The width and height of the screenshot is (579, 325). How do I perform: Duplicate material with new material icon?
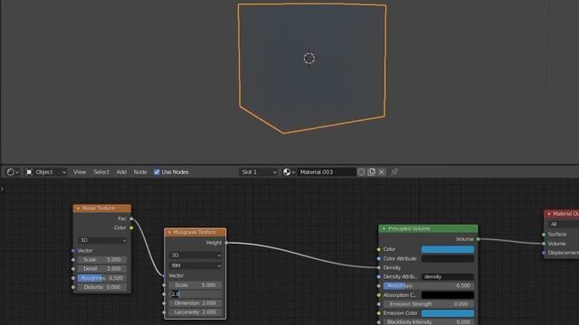tap(372, 172)
